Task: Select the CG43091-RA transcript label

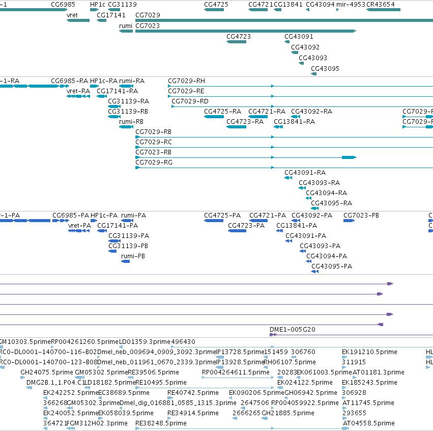Action: click(305, 173)
